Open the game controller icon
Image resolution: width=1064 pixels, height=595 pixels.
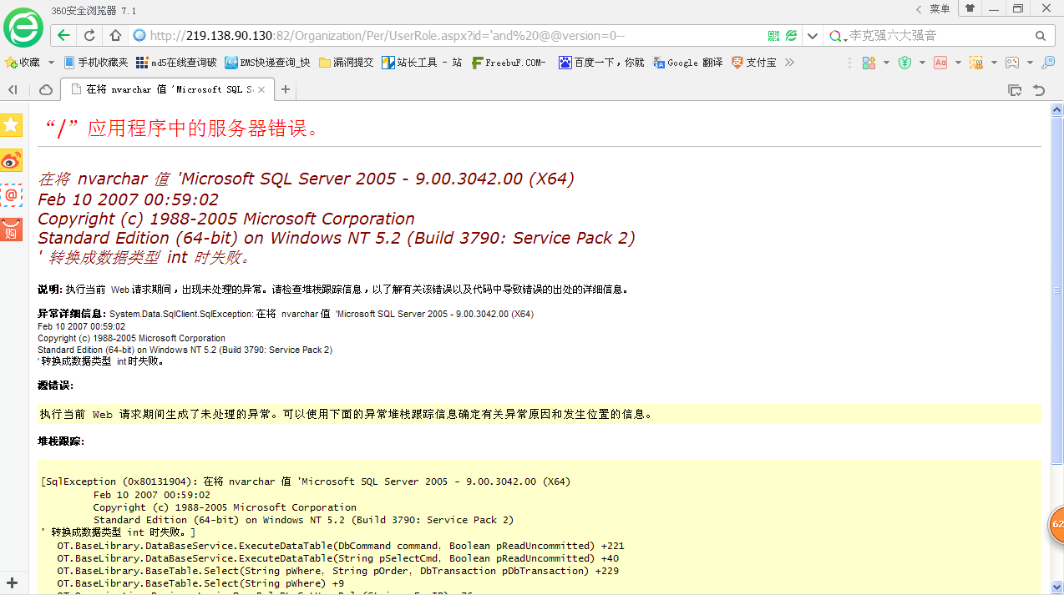click(1012, 63)
